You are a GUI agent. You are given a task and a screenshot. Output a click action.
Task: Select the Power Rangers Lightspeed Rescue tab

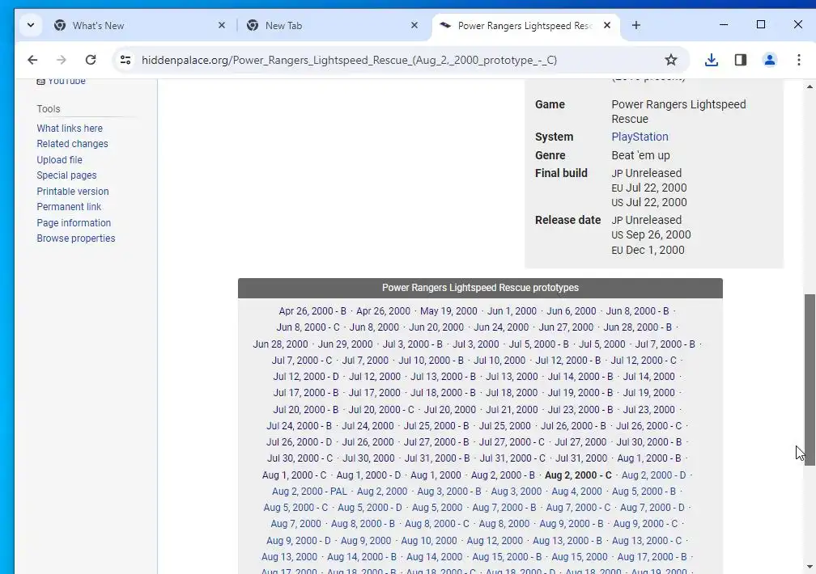coord(525,26)
